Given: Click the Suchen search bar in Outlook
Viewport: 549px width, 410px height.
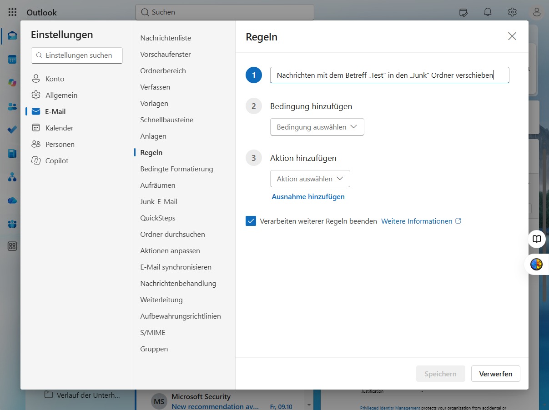Looking at the screenshot, I should click(x=225, y=12).
